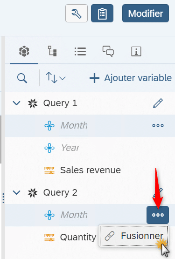Choose Fusionner from the context menu
175x259 pixels.
click(x=133, y=236)
